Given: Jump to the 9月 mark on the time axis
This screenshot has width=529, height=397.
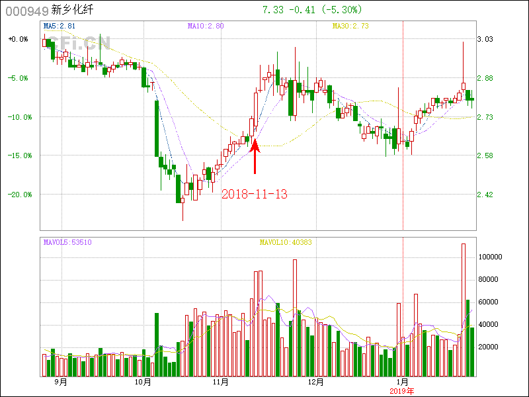Looking at the screenshot, I should coord(60,382).
